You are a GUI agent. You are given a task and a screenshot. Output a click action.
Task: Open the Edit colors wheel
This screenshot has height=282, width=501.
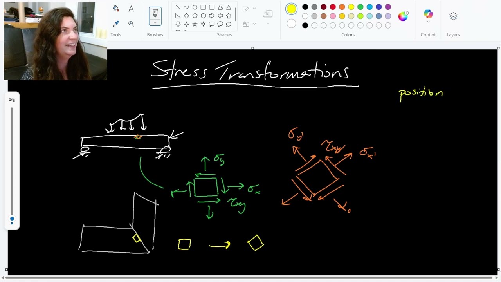(403, 16)
